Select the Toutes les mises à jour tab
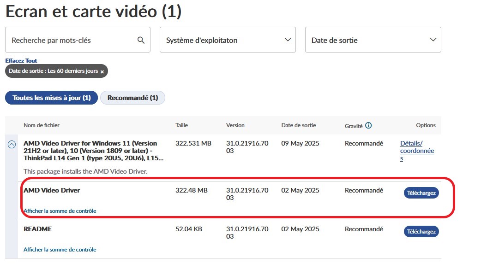Image resolution: width=481 pixels, height=269 pixels. click(x=52, y=98)
